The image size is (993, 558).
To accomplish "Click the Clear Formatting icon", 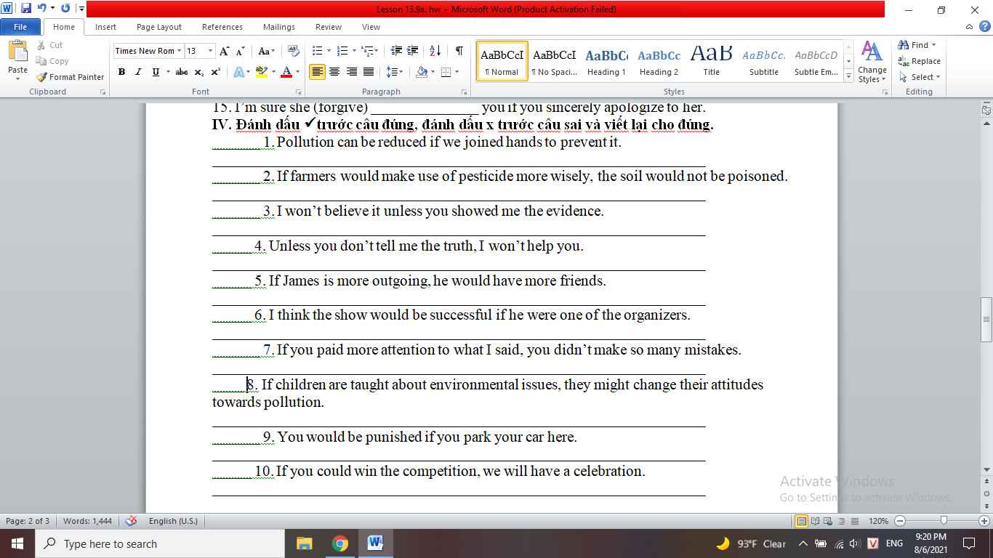I will [293, 51].
